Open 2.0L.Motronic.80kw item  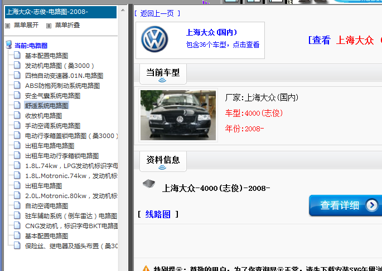click(71, 196)
